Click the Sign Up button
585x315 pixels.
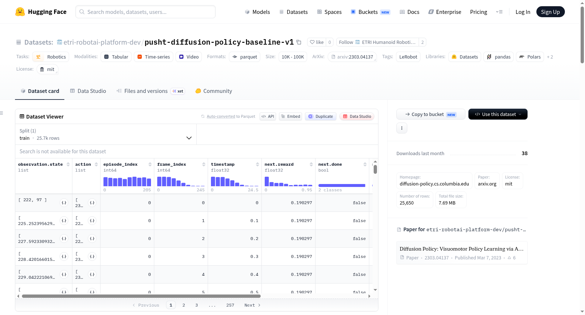tap(550, 12)
